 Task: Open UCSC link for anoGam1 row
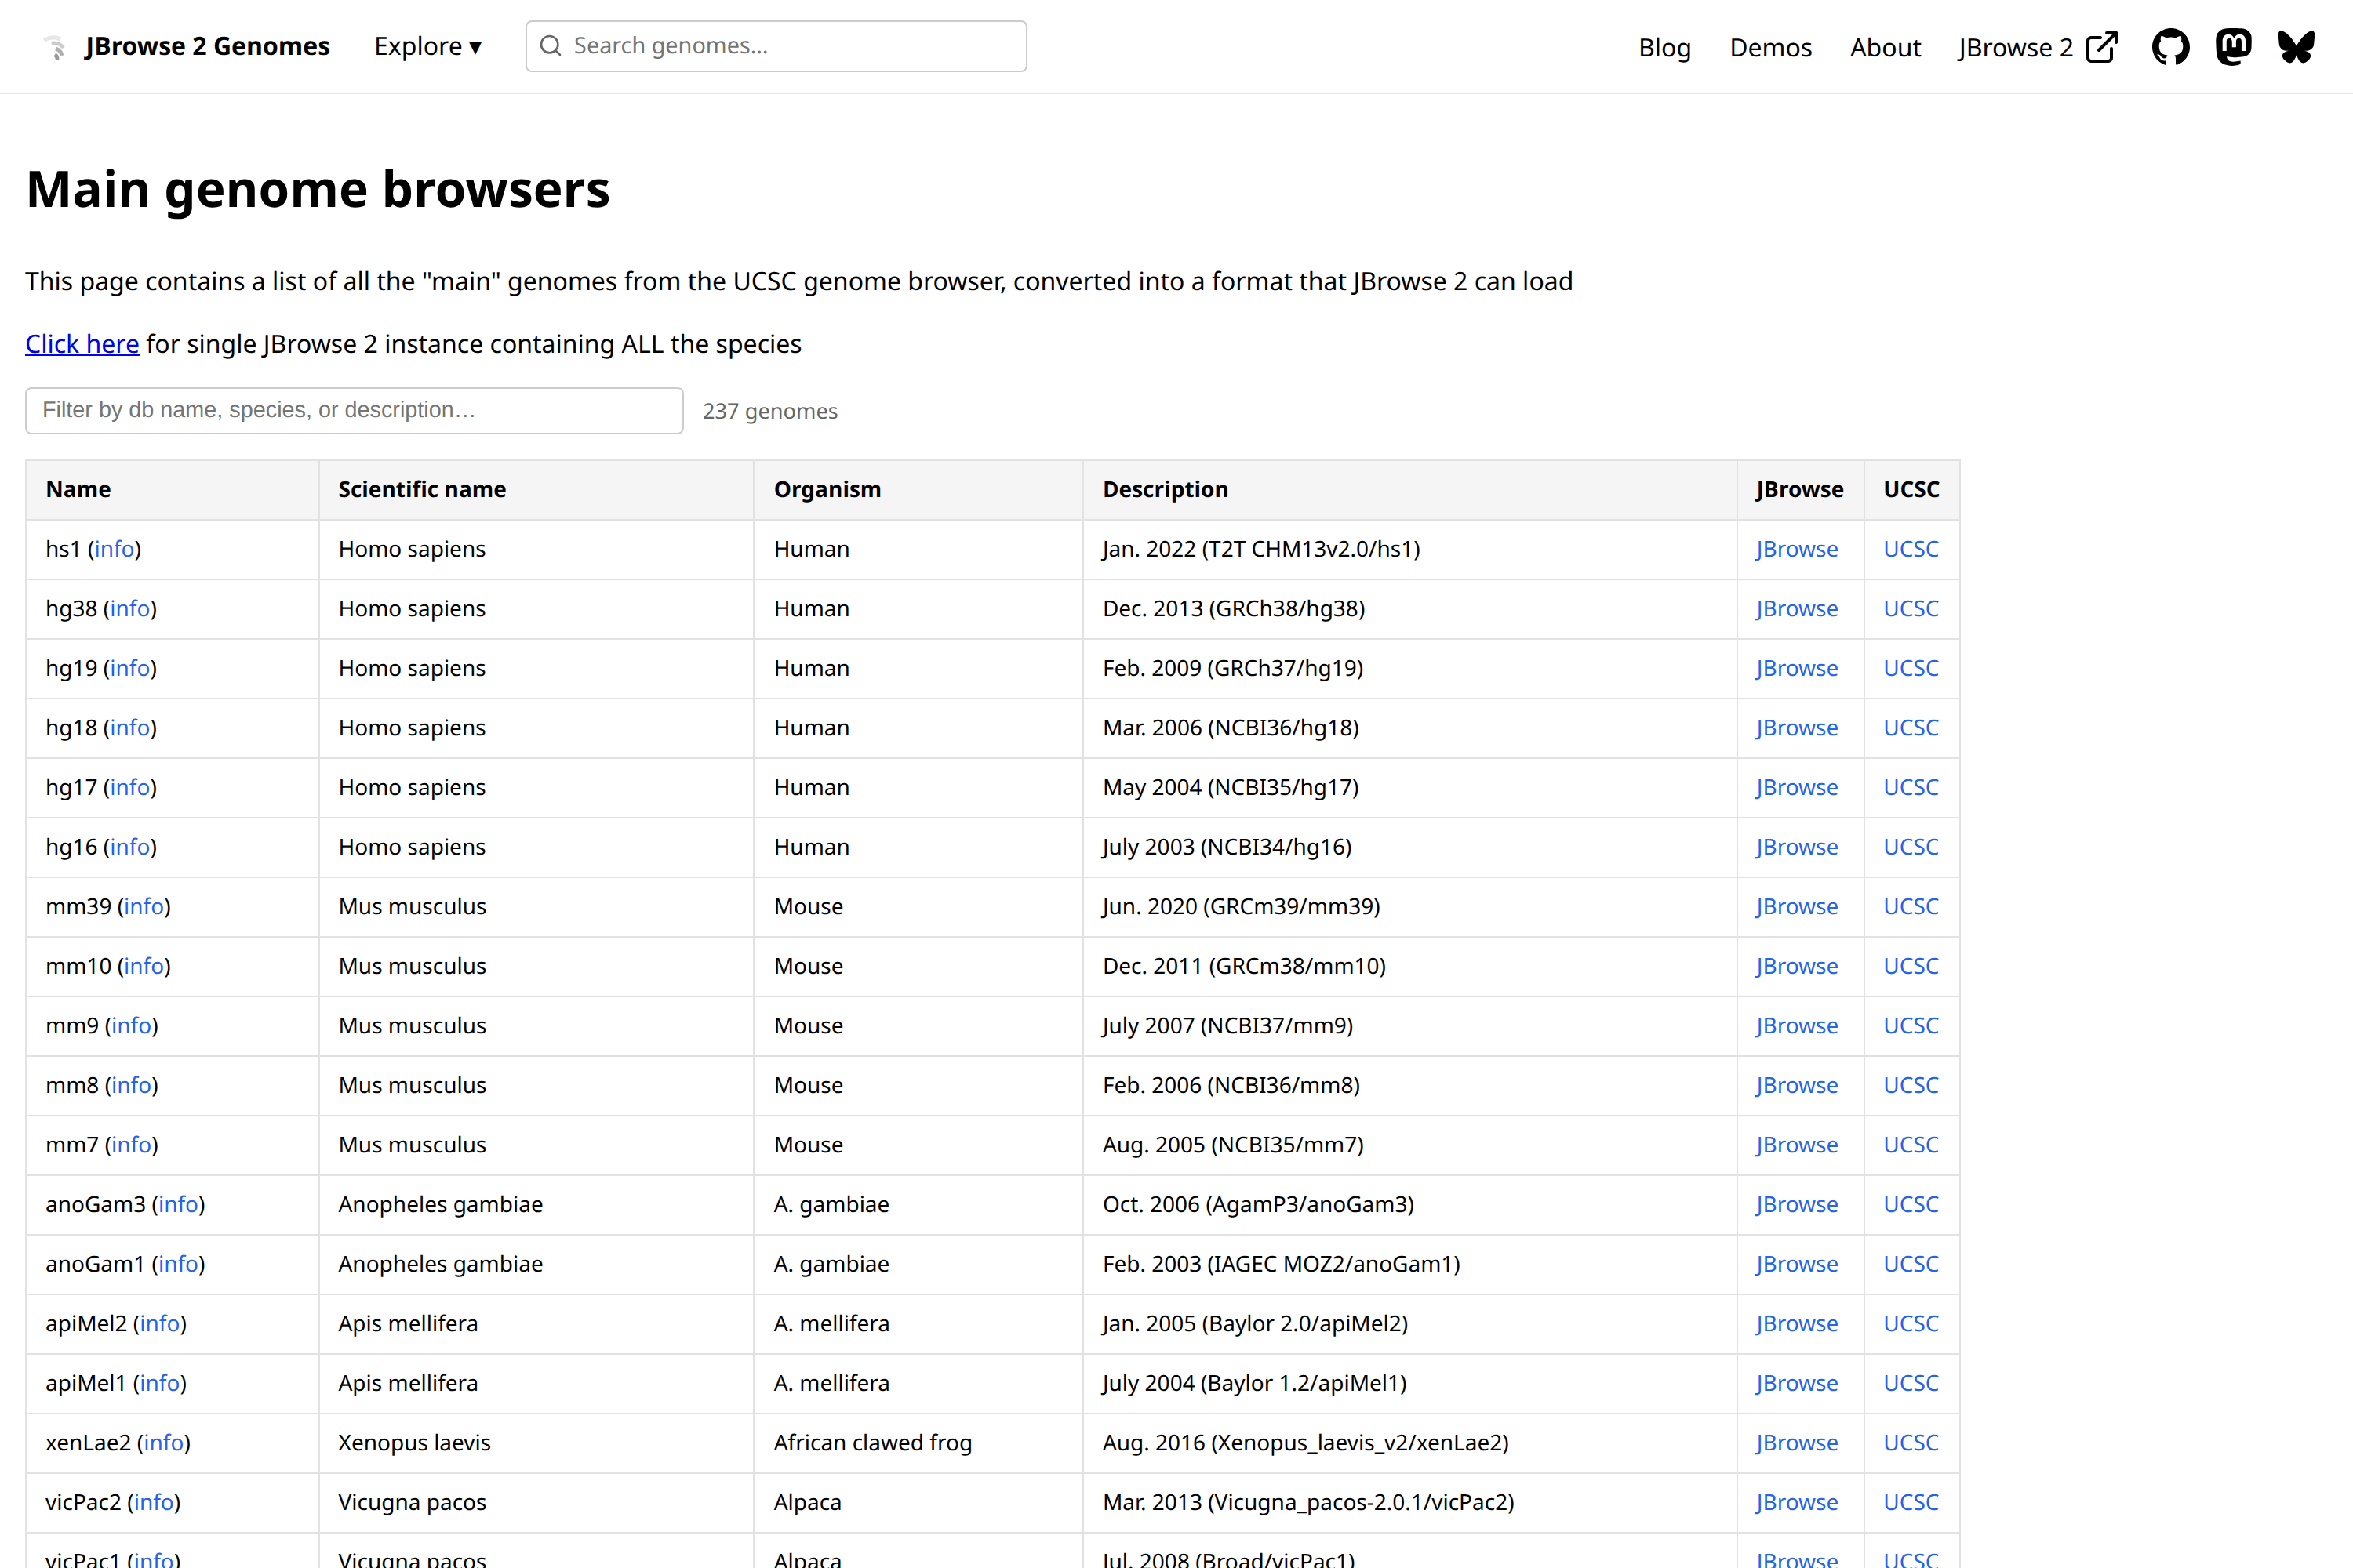coord(1911,1264)
